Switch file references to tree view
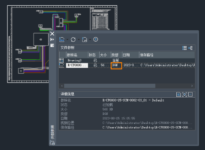Screen dimensions: 205x150 click(191, 48)
